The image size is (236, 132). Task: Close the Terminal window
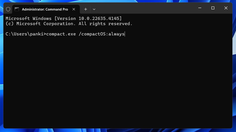tap(226, 8)
